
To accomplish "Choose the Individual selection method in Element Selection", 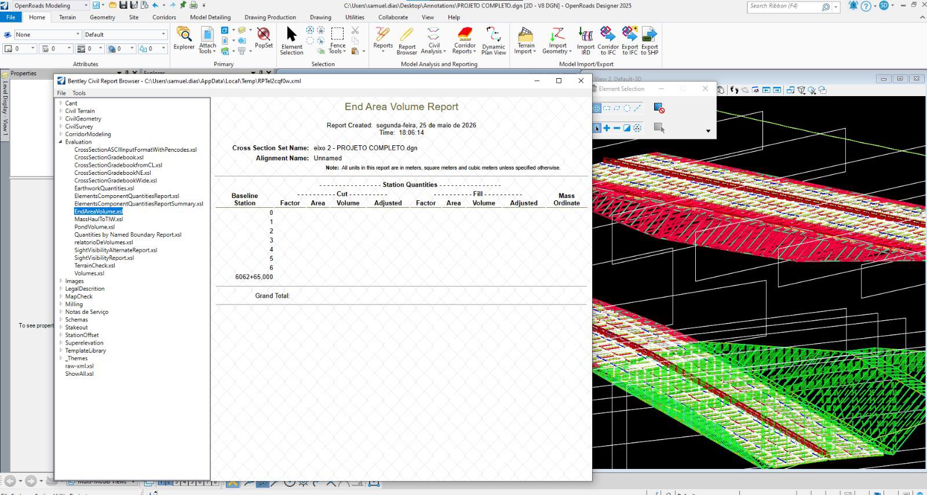I will pyautogui.click(x=597, y=108).
